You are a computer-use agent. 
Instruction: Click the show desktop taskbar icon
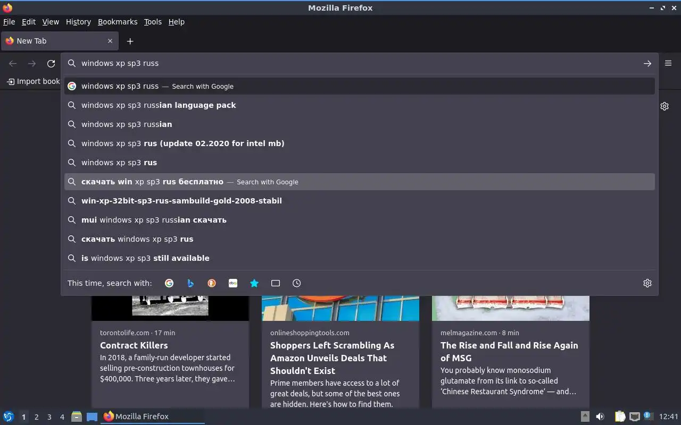[92, 416]
